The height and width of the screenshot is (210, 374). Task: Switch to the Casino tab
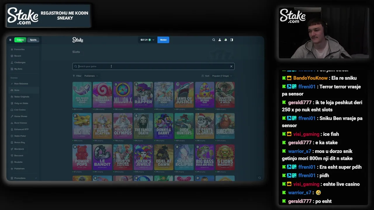[20, 40]
